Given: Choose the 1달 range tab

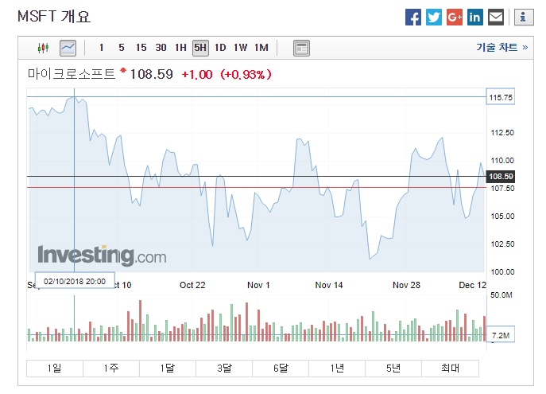Looking at the screenshot, I should 168,369.
